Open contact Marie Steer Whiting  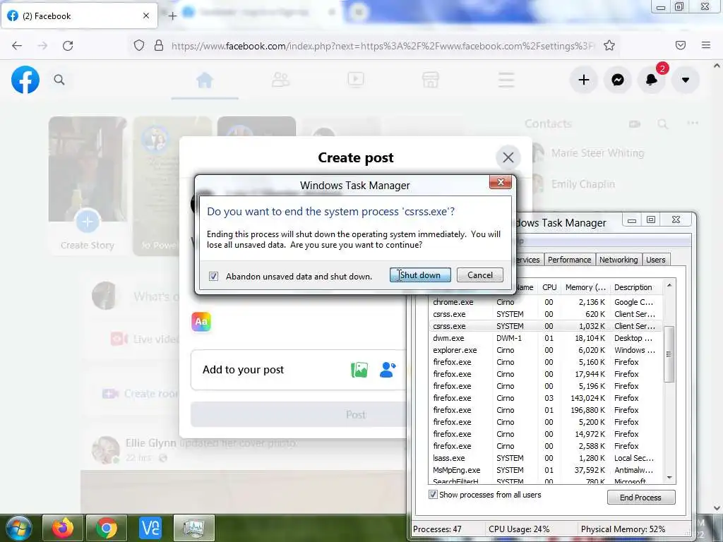[597, 153]
